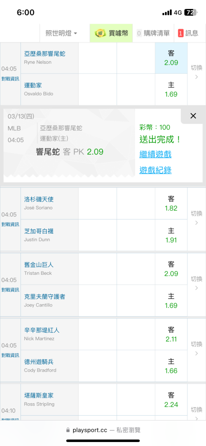Expand the 照世明燈 user dropdown
The height and width of the screenshot is (446, 206).
61,33
